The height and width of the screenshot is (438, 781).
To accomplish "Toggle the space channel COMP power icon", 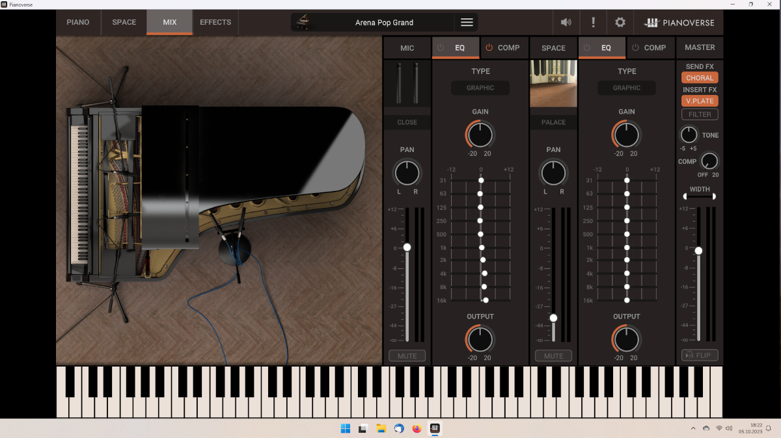I will coord(636,47).
